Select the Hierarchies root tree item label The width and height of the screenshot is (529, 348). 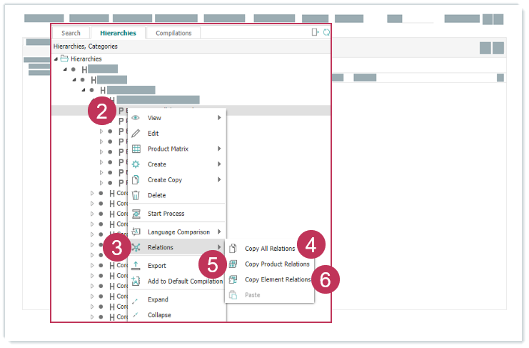pyautogui.click(x=86, y=59)
